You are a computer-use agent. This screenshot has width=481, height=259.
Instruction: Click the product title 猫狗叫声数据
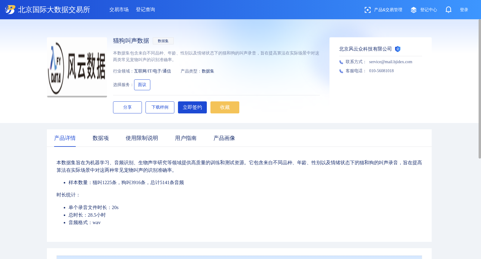[x=131, y=41]
